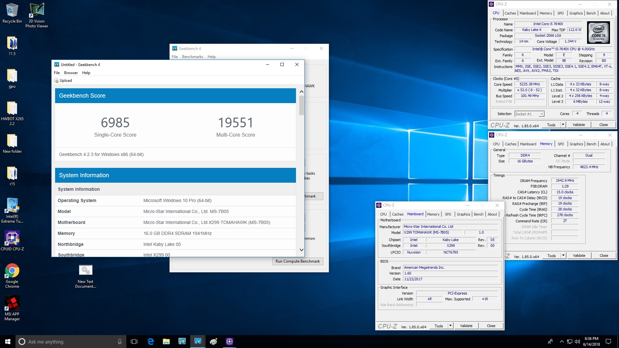Click Validate in CPU-Z Memory window

[579, 256]
